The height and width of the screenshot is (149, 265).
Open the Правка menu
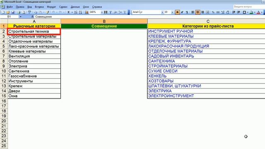pyautogui.click(x=20, y=7)
